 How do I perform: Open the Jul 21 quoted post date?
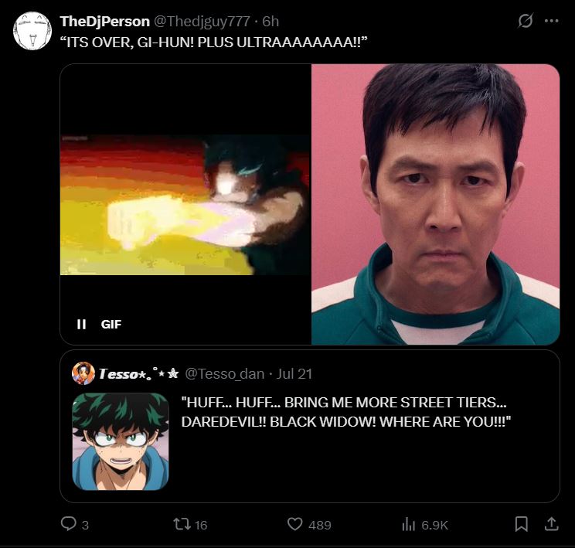tap(294, 374)
